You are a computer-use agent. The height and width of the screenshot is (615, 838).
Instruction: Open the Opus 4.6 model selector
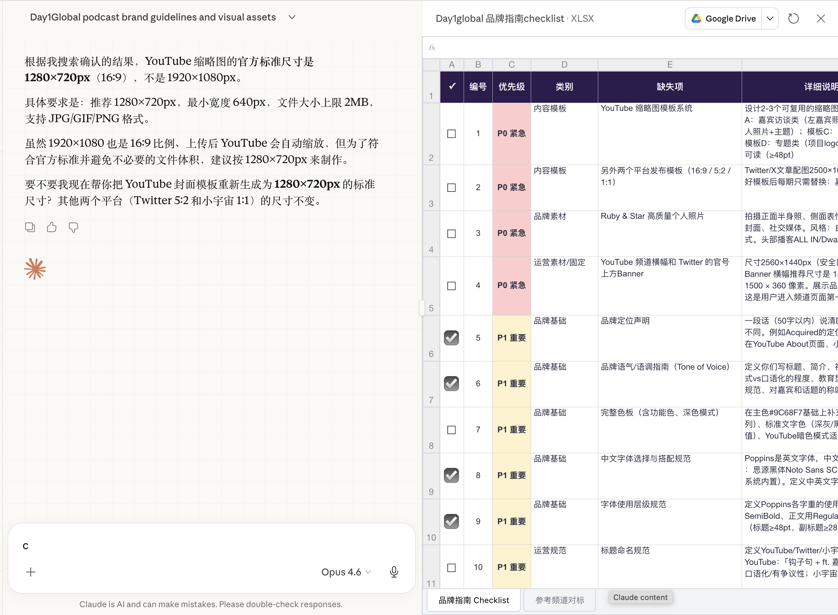pos(346,572)
